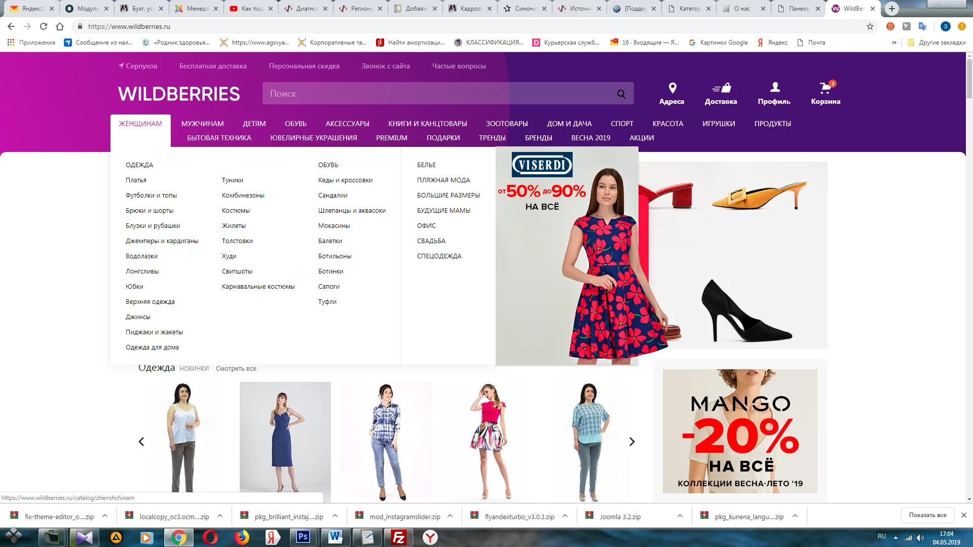Open FileZilla from the taskbar
This screenshot has width=973, height=547.
(398, 537)
